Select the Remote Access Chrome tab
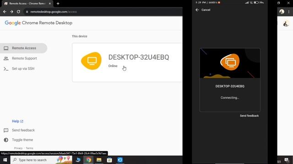This screenshot has width=293, height=164. [x=27, y=4]
